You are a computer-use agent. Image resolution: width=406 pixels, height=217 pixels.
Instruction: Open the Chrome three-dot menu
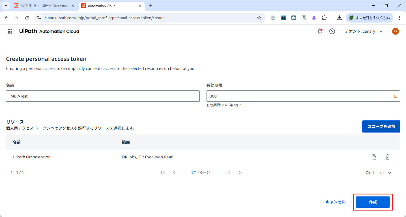[x=399, y=18]
